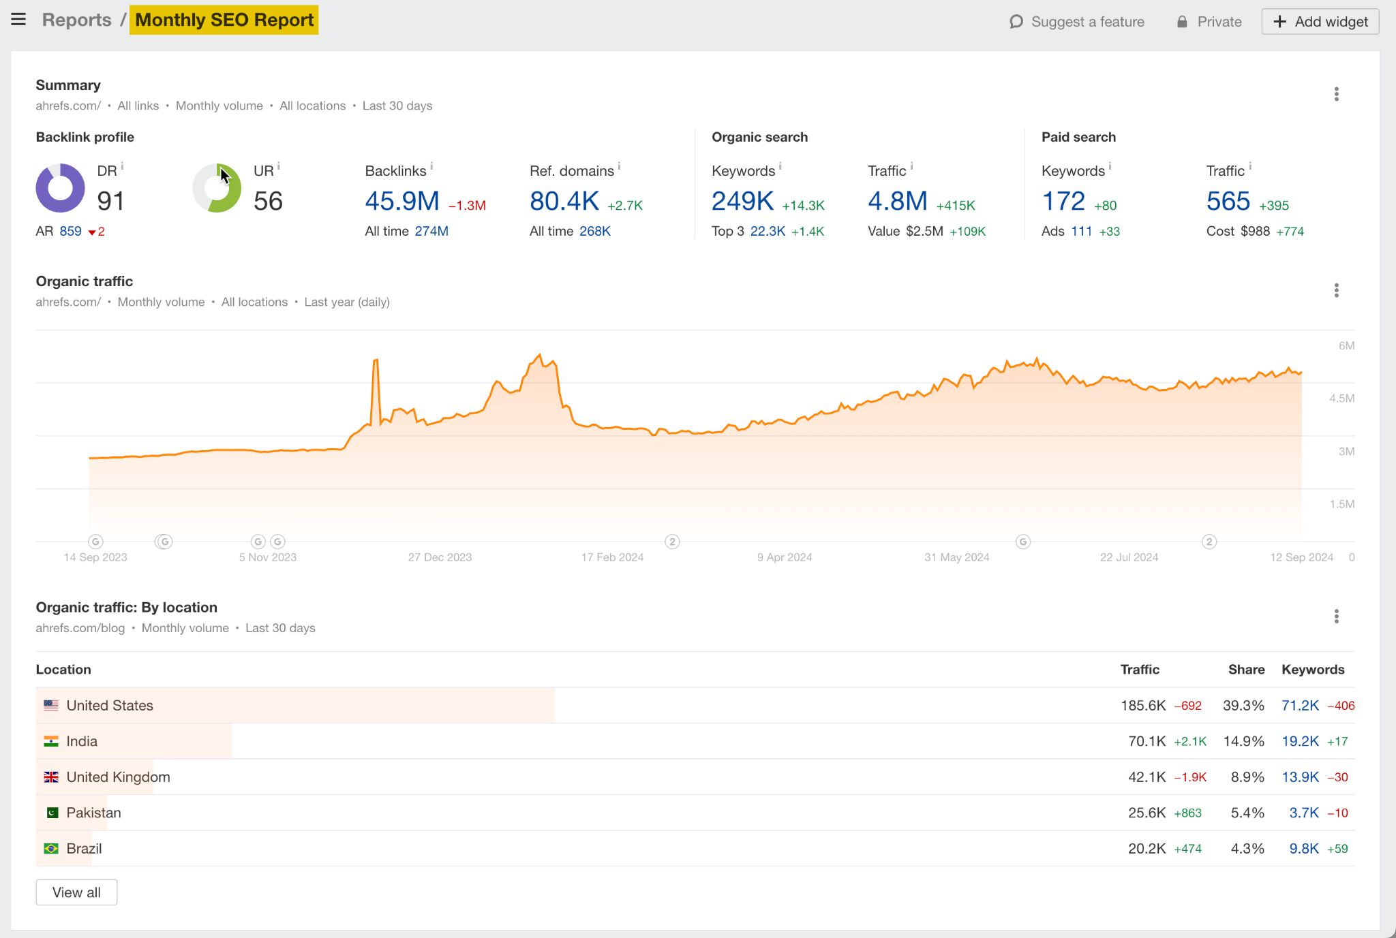Open Organic traffic widget three-dot options
The width and height of the screenshot is (1396, 938).
(x=1337, y=290)
